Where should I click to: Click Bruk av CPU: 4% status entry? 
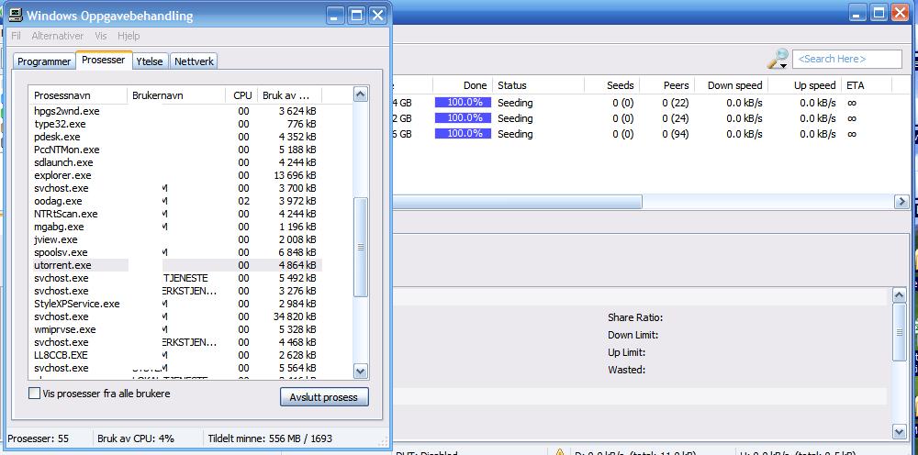point(136,438)
